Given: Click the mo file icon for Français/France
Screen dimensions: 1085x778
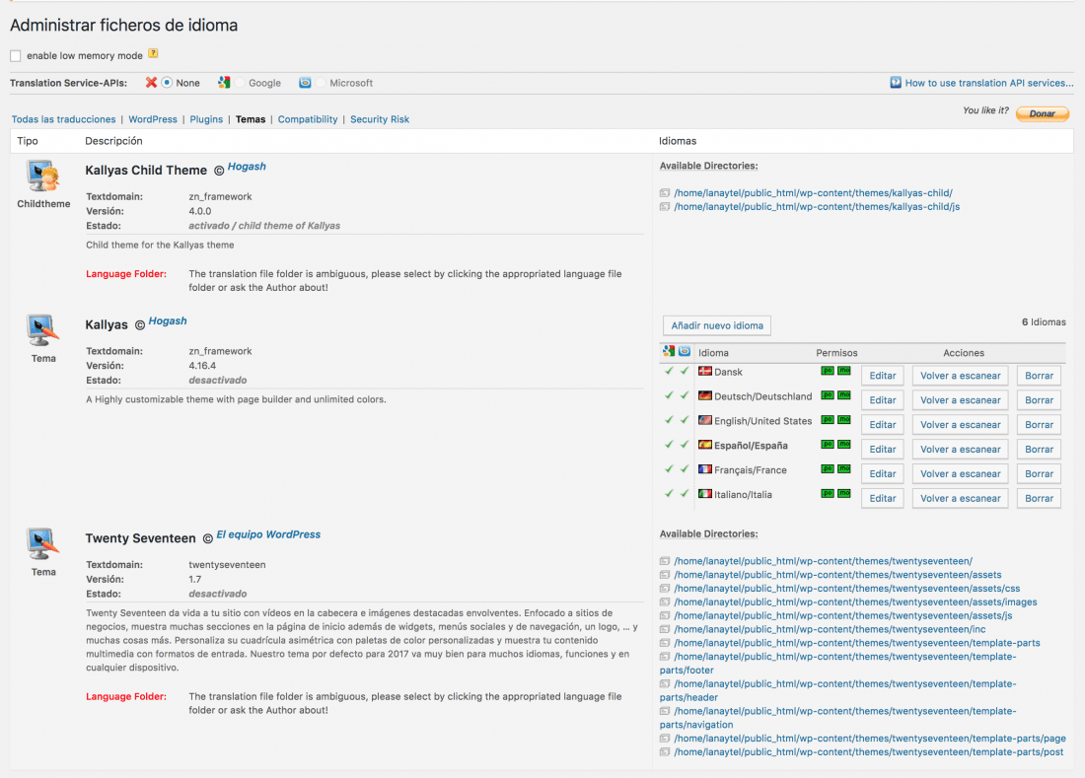Looking at the screenshot, I should coord(844,469).
